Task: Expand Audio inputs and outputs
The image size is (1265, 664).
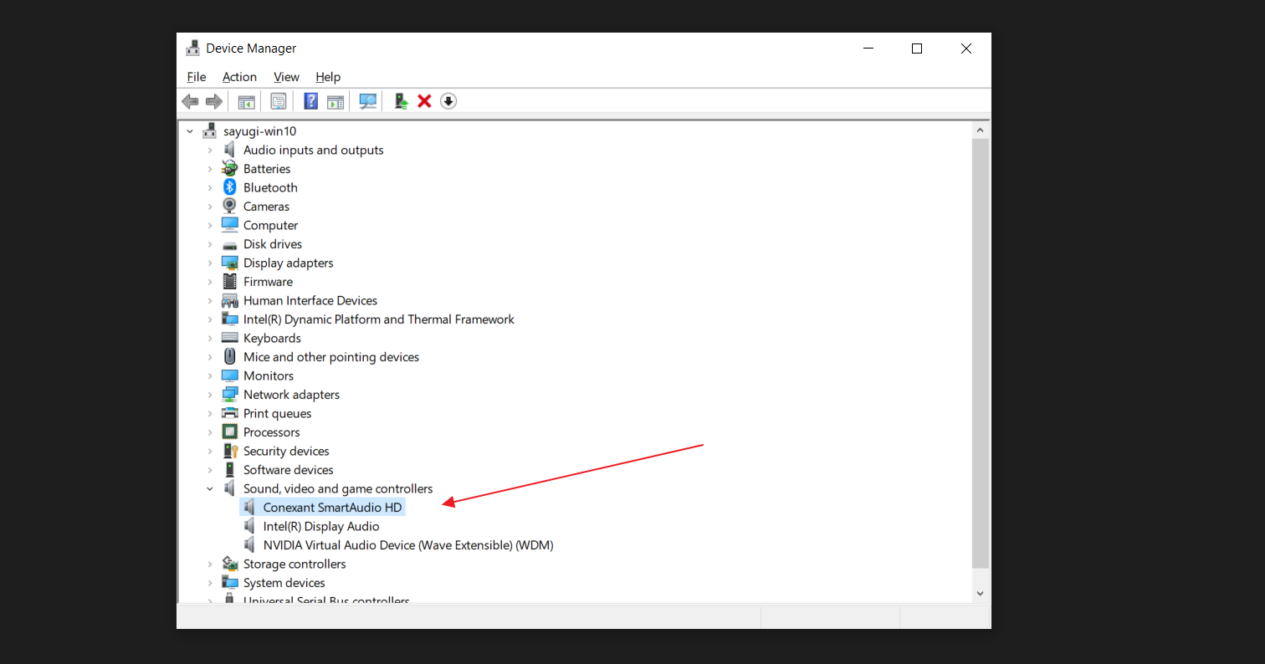Action: point(210,151)
